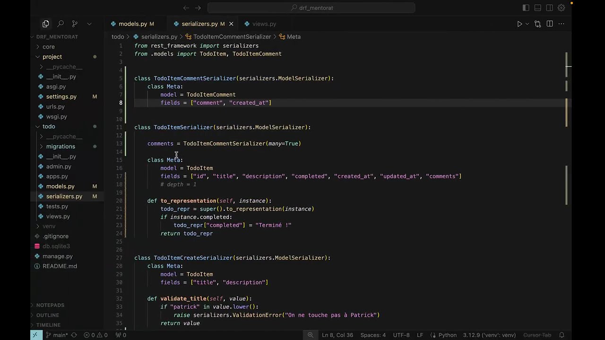Open the Source Control view icon
The width and height of the screenshot is (605, 340).
(x=75, y=24)
